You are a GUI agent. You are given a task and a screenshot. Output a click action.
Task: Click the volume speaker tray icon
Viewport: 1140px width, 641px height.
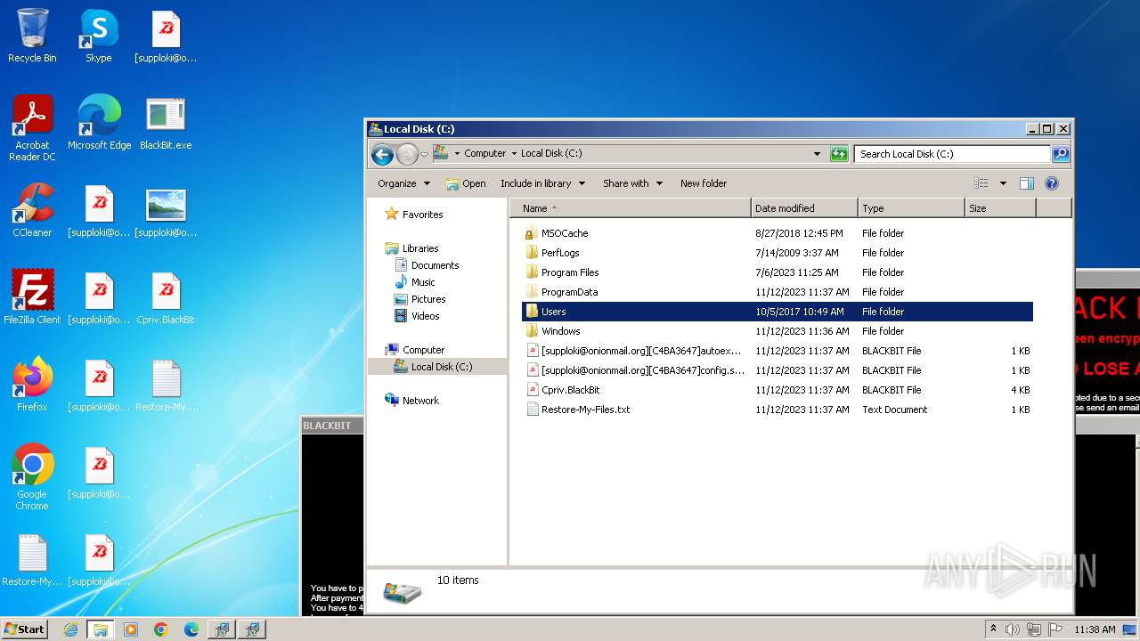pyautogui.click(x=1013, y=629)
